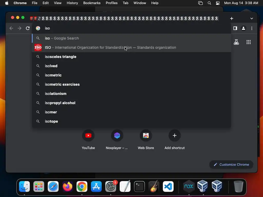
Task: Pick the 'isometric' suggestion row
Action: 131,75
